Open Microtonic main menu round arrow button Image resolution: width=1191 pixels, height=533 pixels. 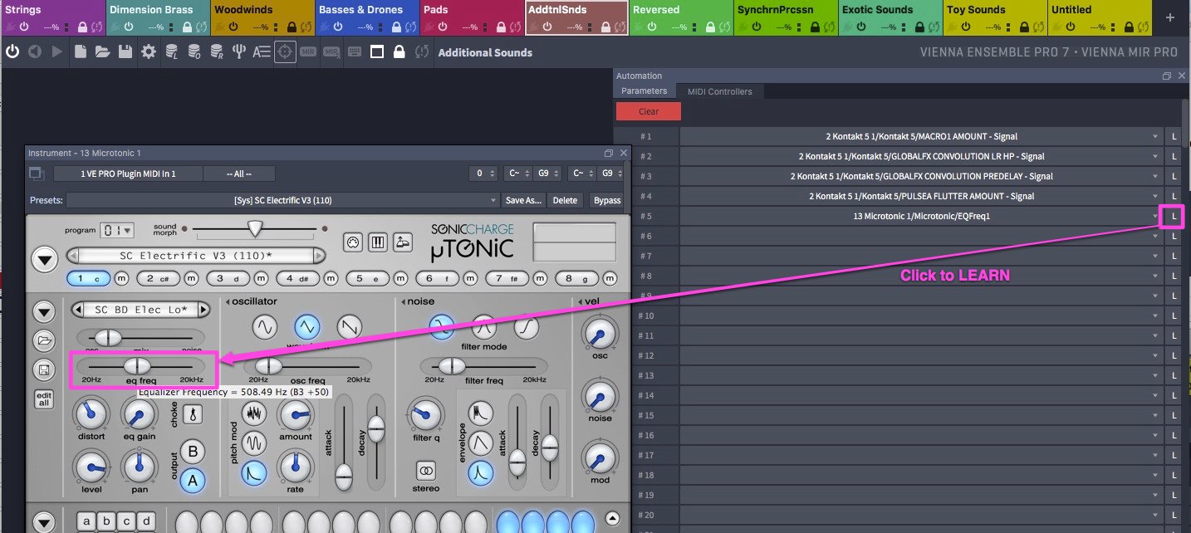(x=44, y=260)
